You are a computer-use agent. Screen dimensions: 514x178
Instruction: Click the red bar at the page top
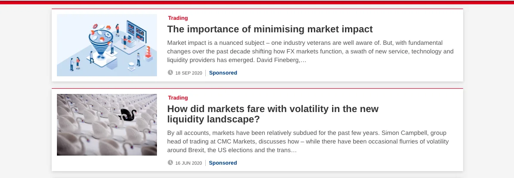point(257,2)
